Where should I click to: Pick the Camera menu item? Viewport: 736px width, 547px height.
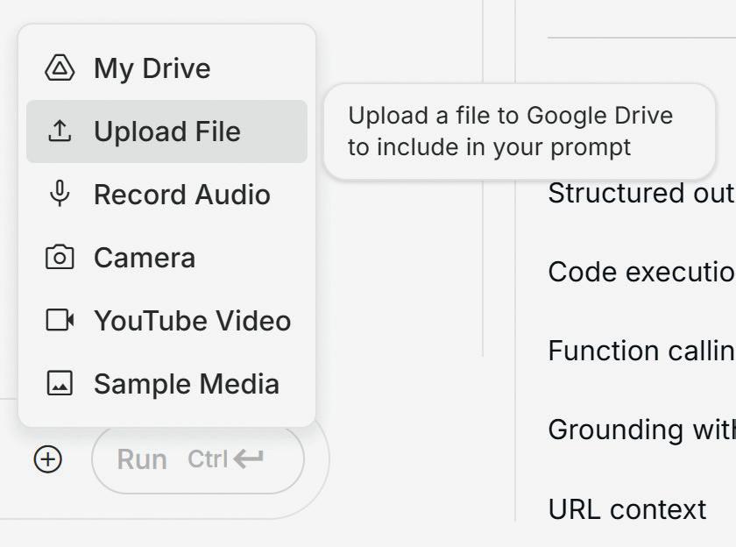pos(145,258)
